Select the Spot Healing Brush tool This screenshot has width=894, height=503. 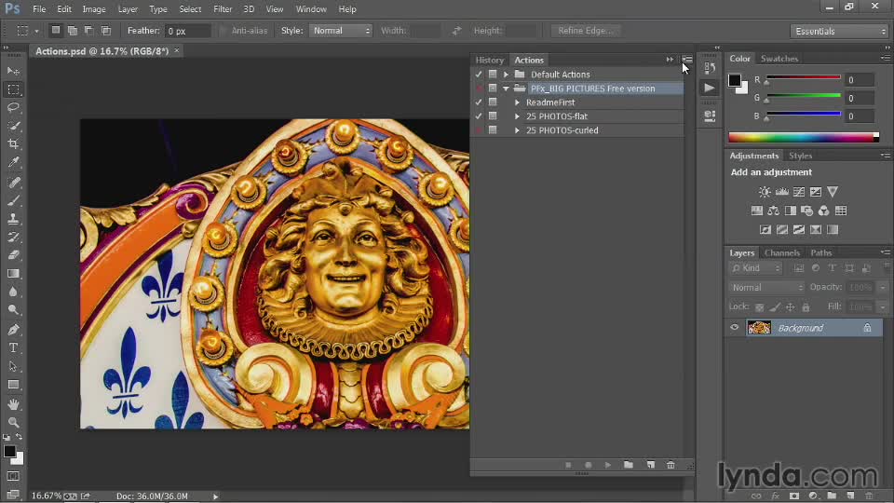point(13,183)
